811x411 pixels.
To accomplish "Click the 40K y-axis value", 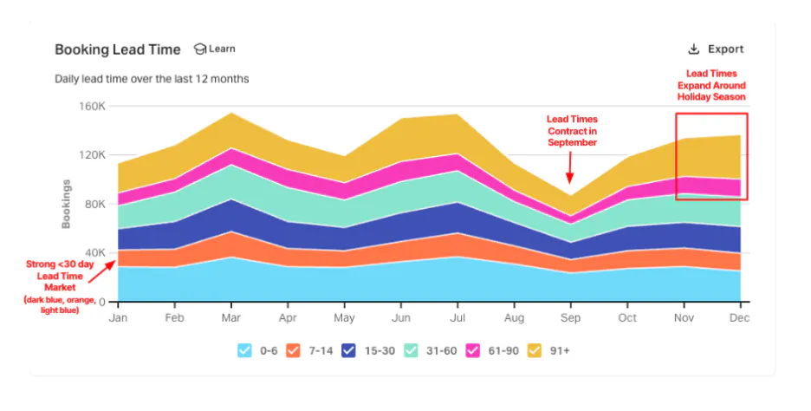I will pos(95,252).
